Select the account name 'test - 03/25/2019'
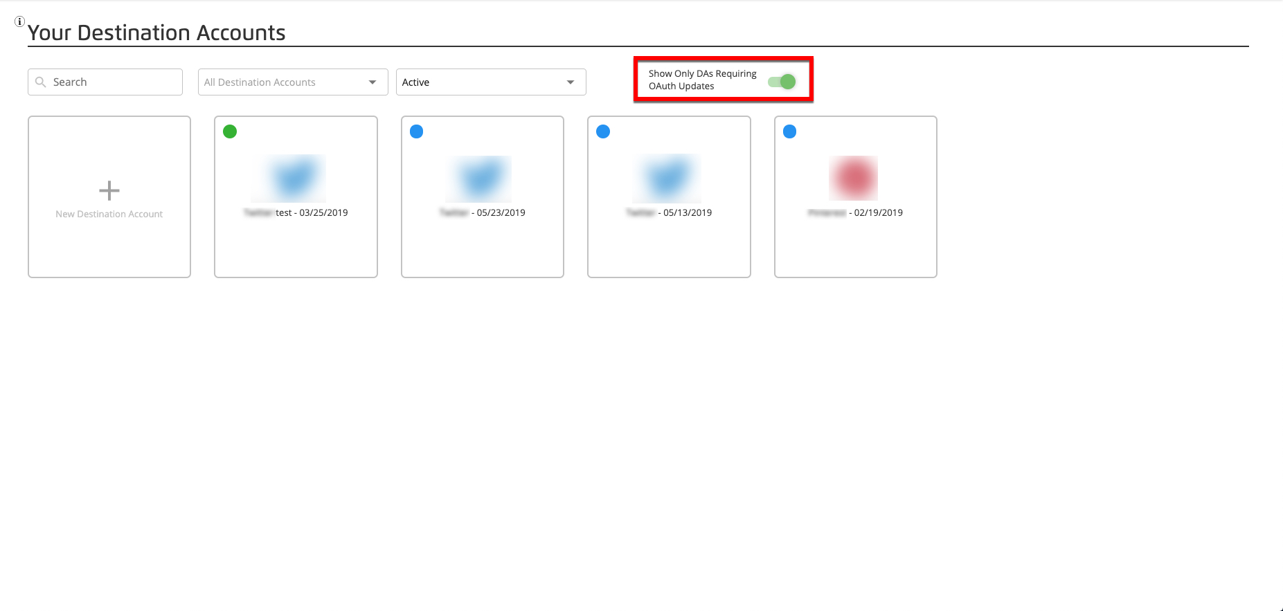 pos(296,213)
